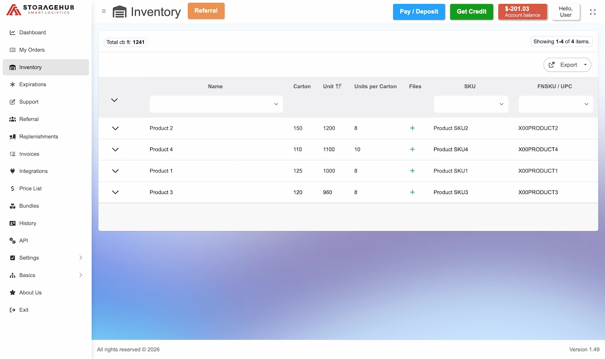Viewport: 605px width, 359px height.
Task: Navigate to Replenishments
Action: [x=46, y=137]
